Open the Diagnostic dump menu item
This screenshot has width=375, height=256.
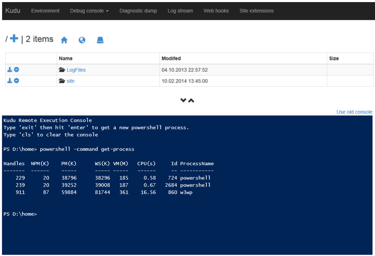click(138, 11)
